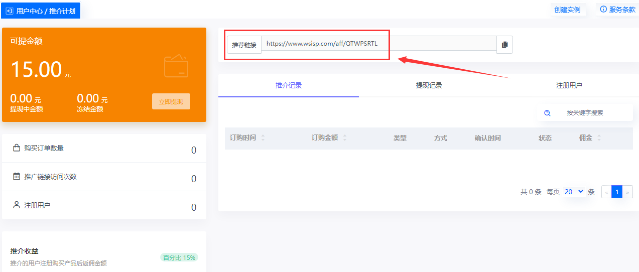Click the 冻结金额 label
The width and height of the screenshot is (639, 272).
point(90,109)
